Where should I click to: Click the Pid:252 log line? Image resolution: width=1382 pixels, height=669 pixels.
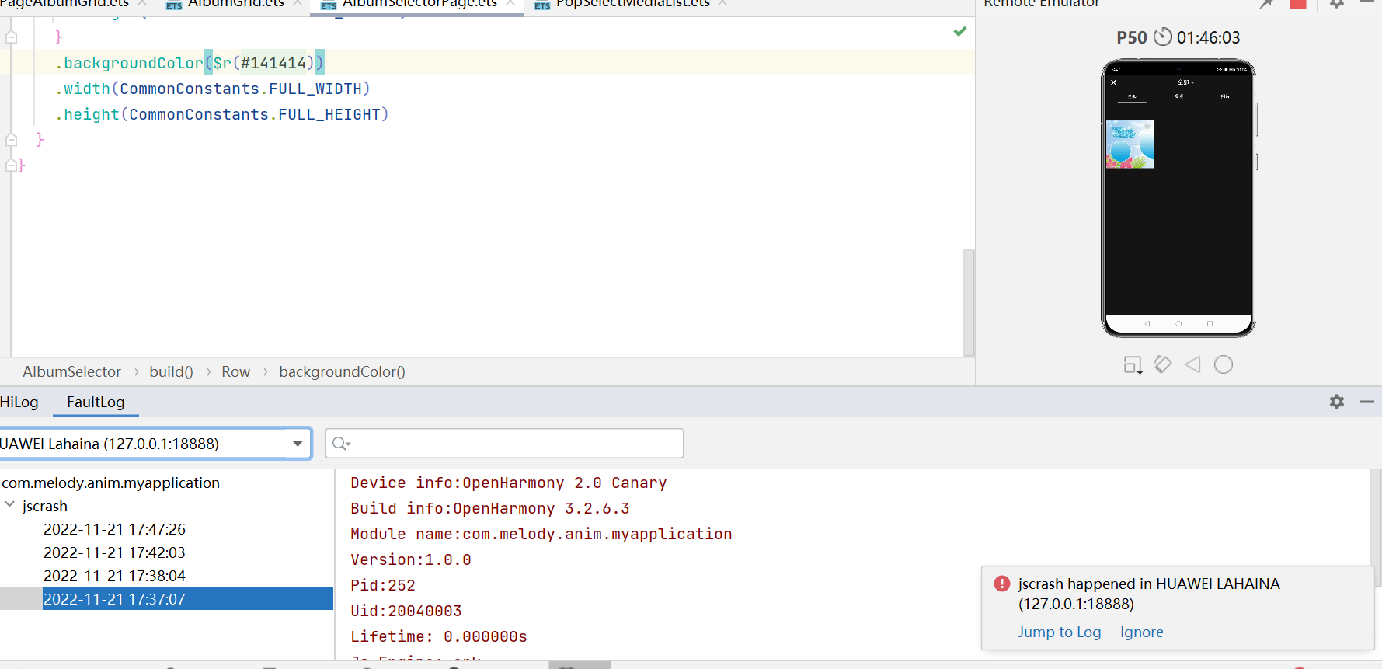pos(382,585)
